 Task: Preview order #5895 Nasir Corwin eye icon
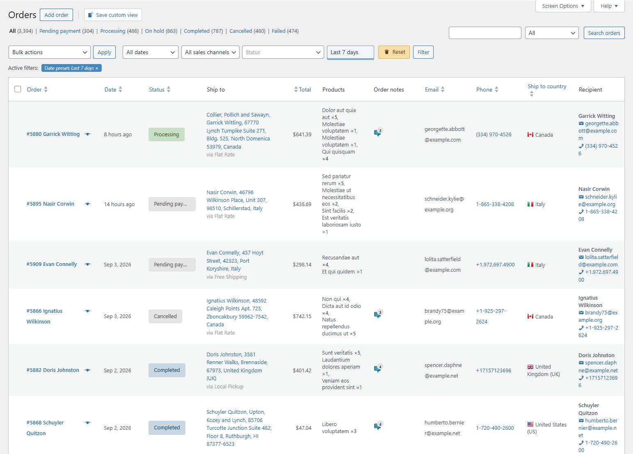(87, 204)
